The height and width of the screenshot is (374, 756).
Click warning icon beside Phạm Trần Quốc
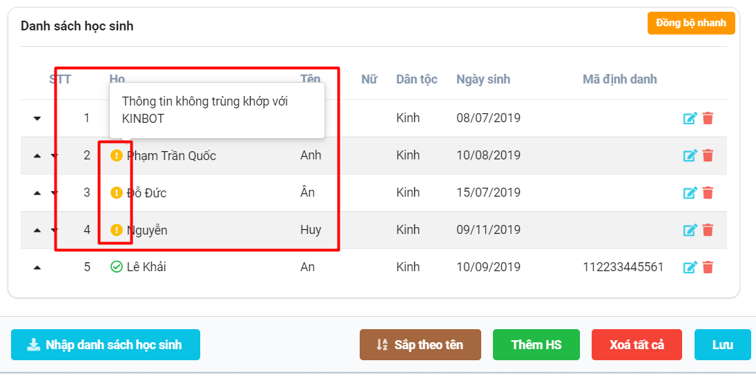pyautogui.click(x=117, y=155)
